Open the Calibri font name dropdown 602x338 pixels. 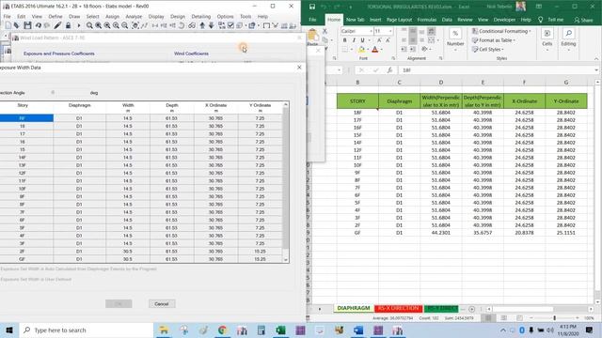(x=371, y=31)
